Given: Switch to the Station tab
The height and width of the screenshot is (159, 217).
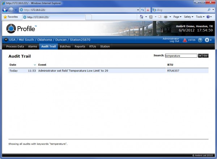Looking at the screenshot, I should [x=105, y=46].
